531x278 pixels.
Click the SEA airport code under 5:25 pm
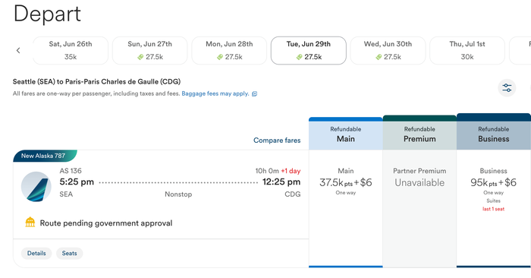click(66, 194)
